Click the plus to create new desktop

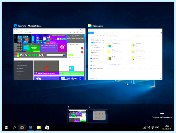[162, 113]
